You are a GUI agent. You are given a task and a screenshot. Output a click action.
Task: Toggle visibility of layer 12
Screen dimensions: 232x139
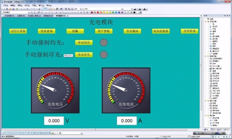[x=40, y=133]
